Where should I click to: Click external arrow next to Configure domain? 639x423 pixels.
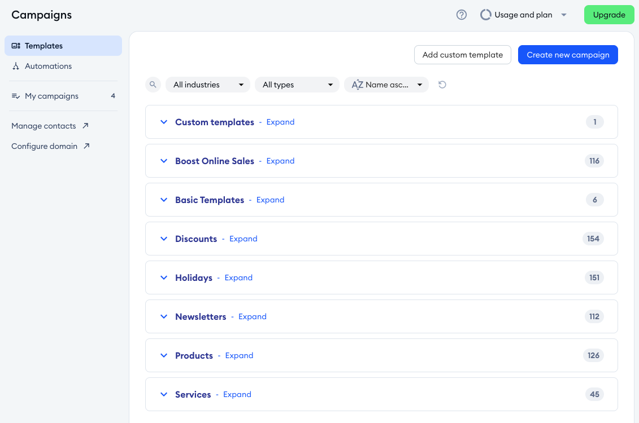[87, 146]
